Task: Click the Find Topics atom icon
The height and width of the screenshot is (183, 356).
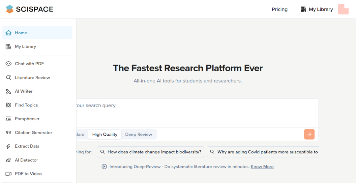Action: [8, 105]
